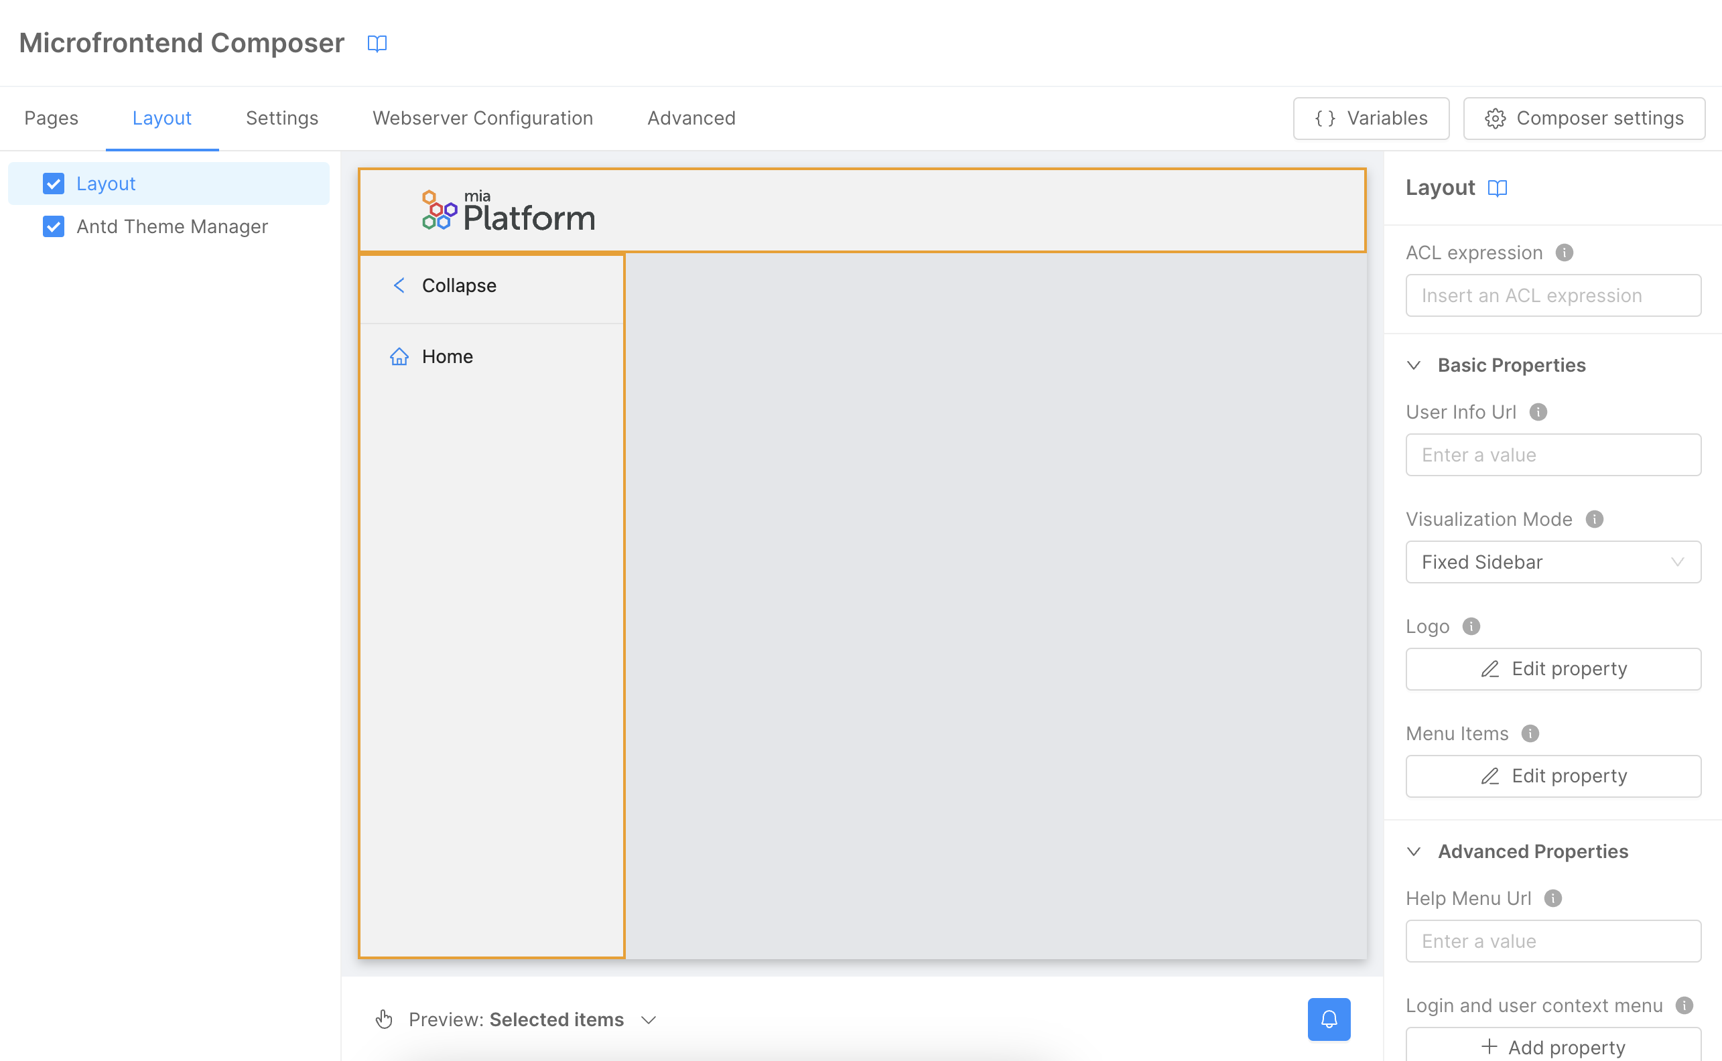Click the Visualization Mode info icon

(1594, 519)
